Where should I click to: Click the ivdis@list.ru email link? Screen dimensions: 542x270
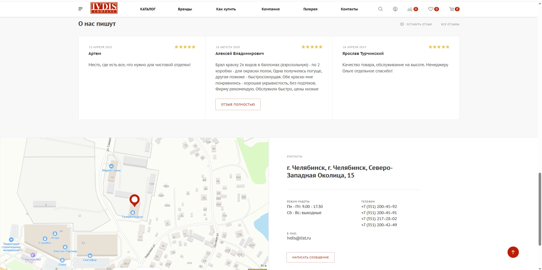(x=299, y=238)
